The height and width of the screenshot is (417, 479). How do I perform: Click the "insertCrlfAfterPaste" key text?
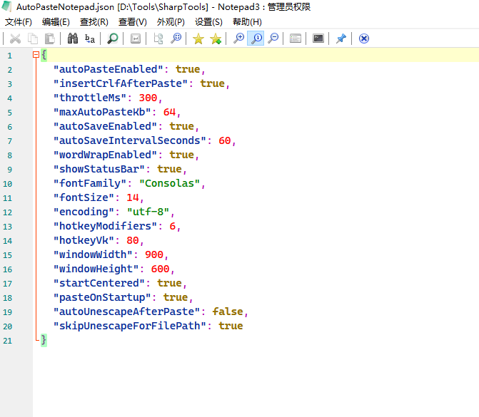[x=121, y=84]
